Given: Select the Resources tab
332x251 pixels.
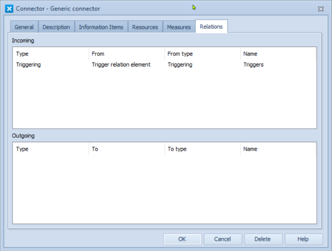Looking at the screenshot, I should (x=145, y=27).
